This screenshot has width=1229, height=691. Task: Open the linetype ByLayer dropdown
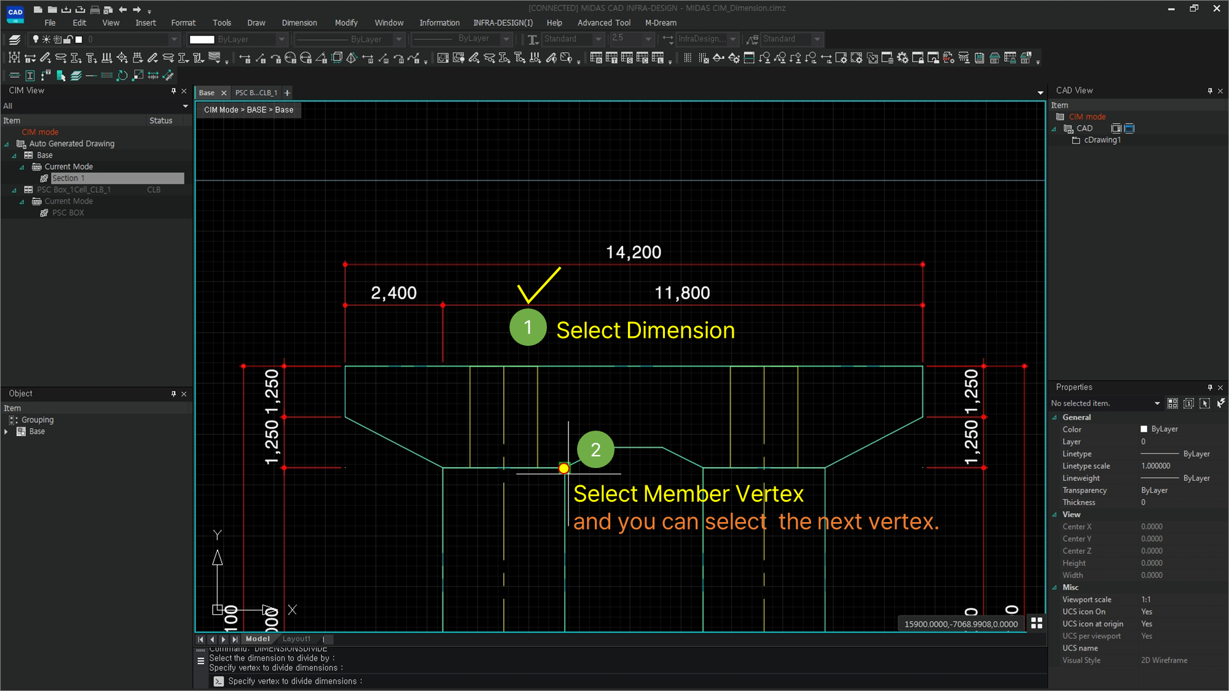click(x=398, y=39)
